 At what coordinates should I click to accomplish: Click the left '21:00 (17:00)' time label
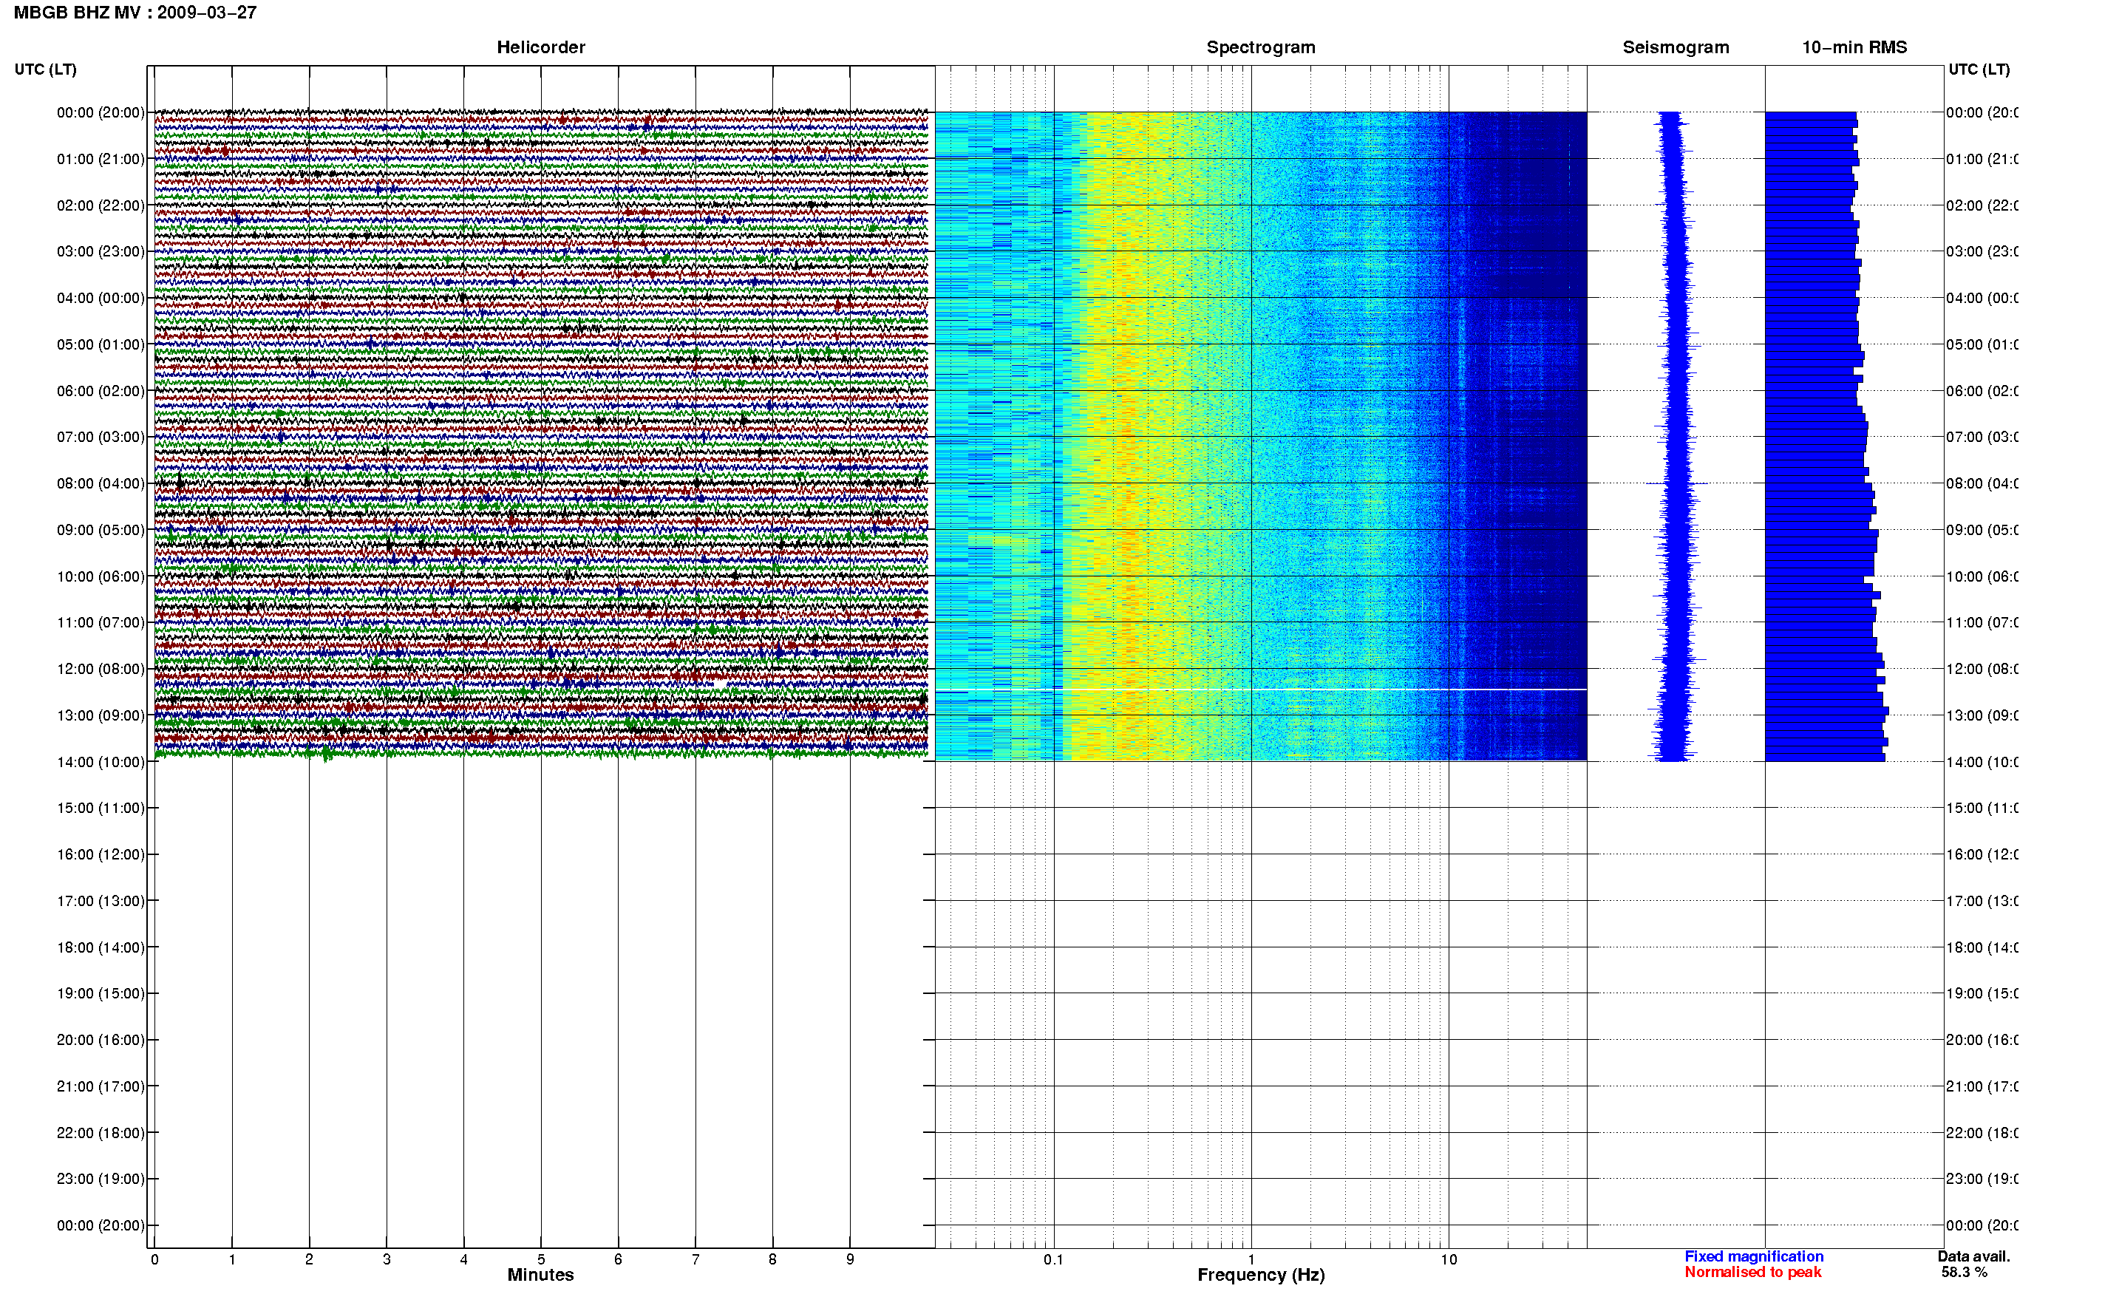coord(101,1086)
